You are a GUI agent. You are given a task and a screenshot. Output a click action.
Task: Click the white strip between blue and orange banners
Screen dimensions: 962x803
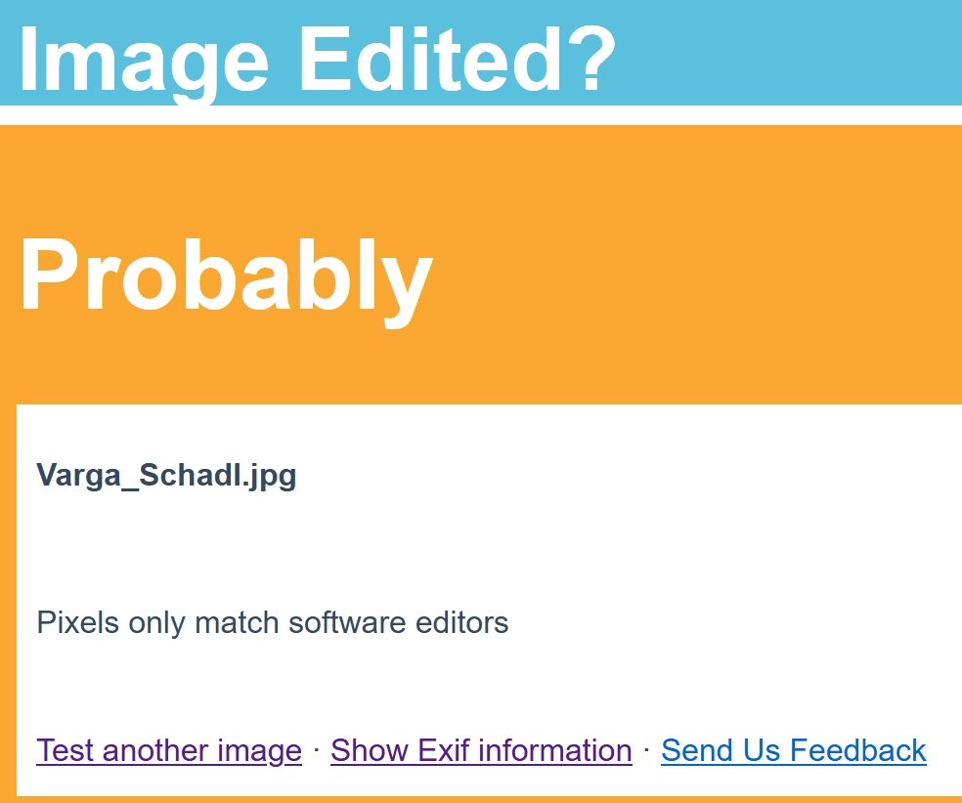(481, 115)
